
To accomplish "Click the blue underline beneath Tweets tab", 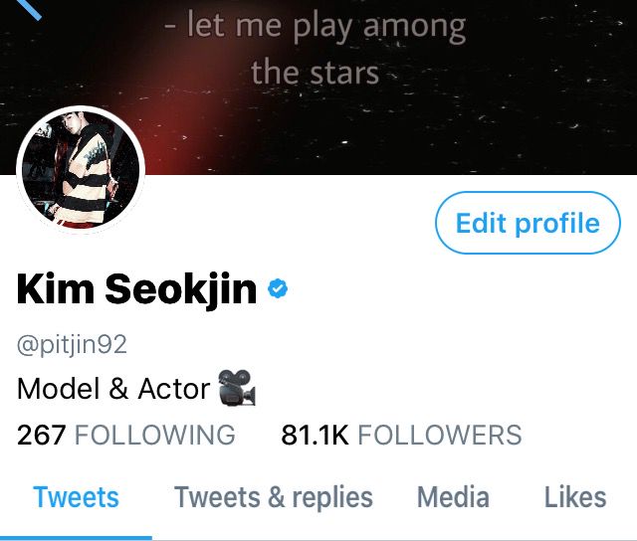I will coord(76,538).
